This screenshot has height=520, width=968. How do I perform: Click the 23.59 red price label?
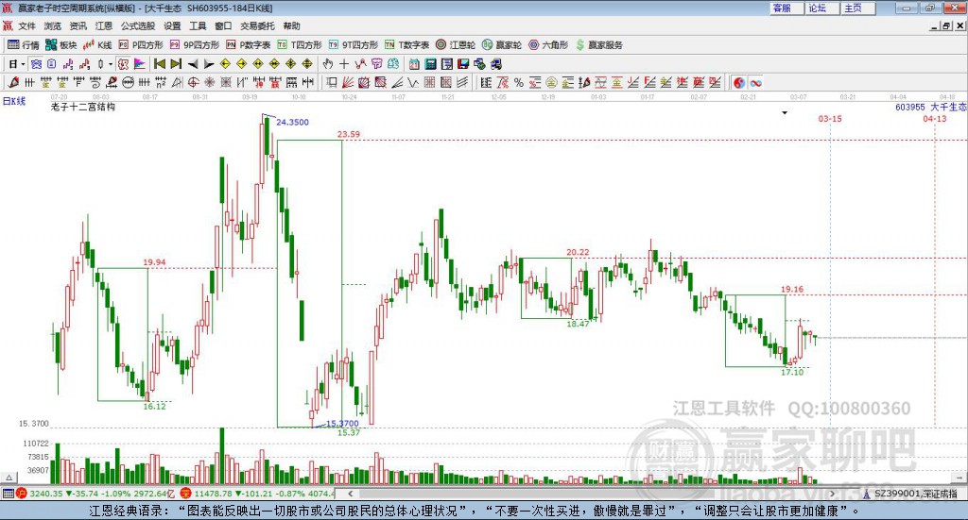click(x=349, y=134)
